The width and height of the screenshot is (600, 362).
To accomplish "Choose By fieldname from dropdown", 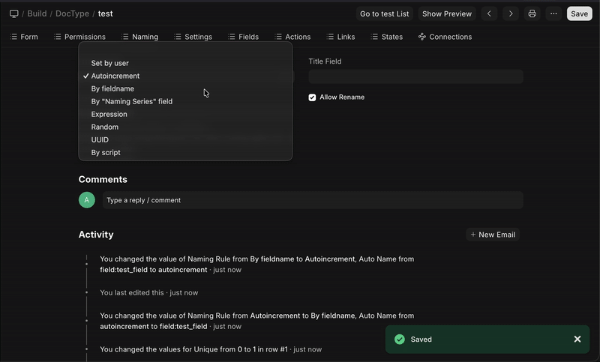I will (x=112, y=88).
